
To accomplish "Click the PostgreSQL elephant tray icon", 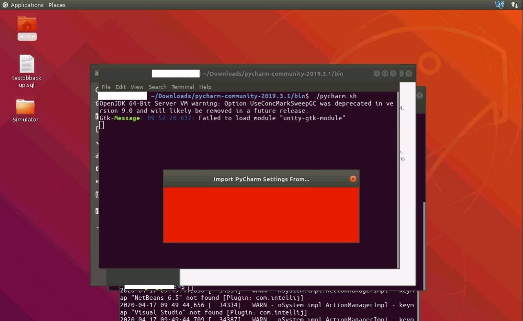I will pos(499,5).
